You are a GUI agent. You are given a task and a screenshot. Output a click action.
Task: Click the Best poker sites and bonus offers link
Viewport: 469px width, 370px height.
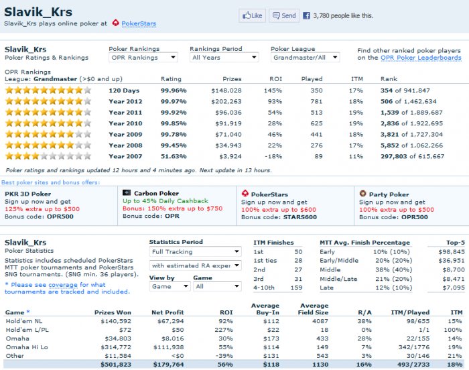50,182
